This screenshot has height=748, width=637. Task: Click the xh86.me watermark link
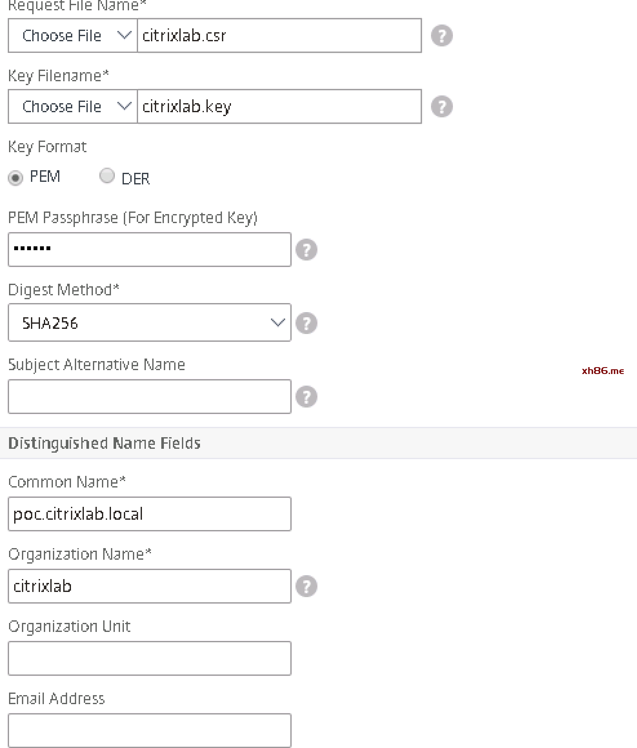(x=603, y=371)
